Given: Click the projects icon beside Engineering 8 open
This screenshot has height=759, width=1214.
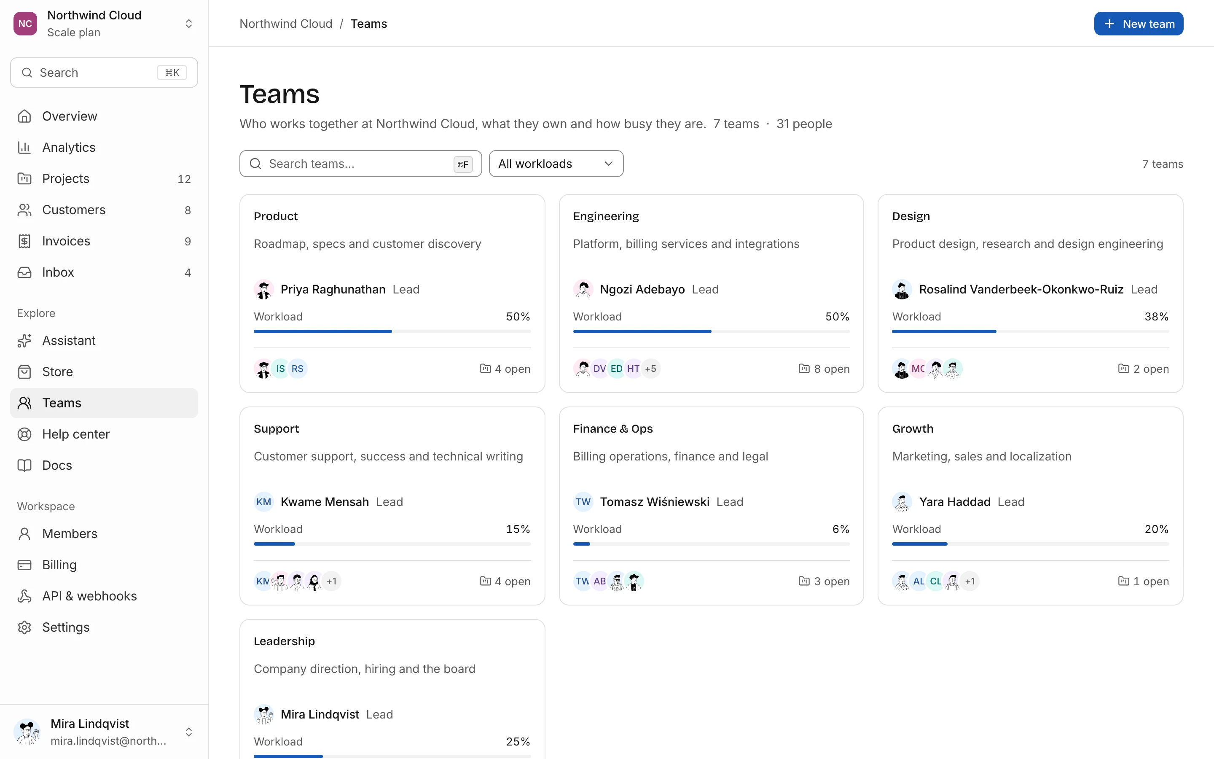Looking at the screenshot, I should 804,369.
